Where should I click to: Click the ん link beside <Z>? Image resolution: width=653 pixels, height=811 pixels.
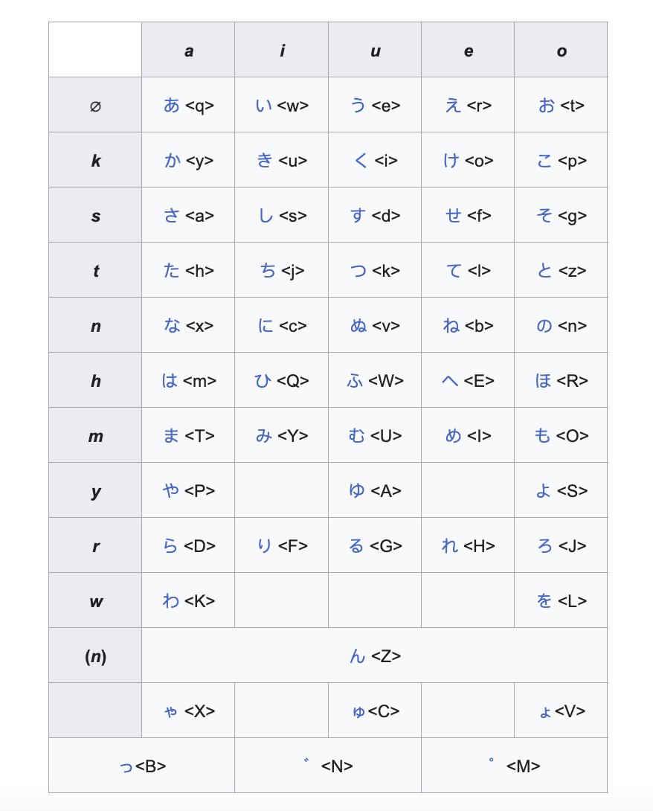(x=357, y=655)
